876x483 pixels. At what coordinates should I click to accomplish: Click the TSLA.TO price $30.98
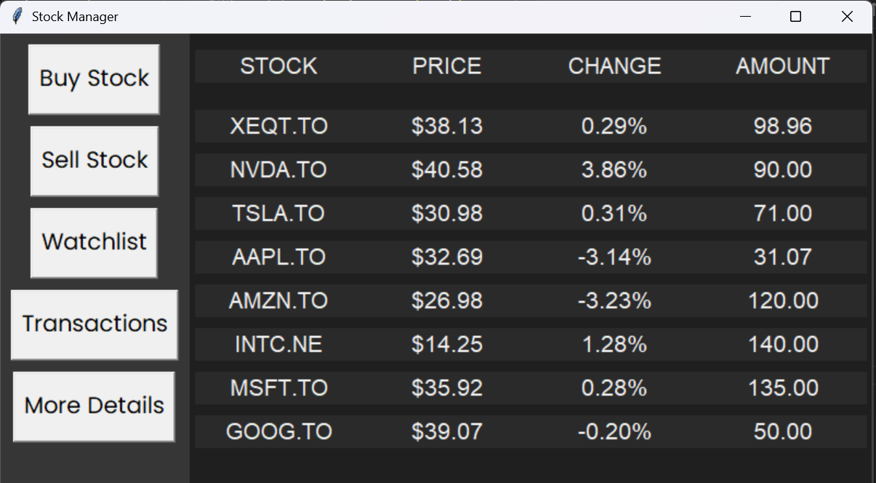pyautogui.click(x=447, y=213)
